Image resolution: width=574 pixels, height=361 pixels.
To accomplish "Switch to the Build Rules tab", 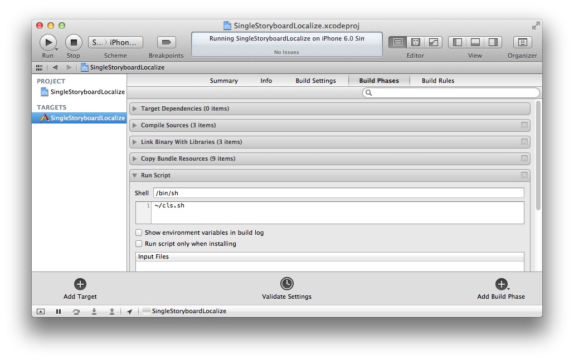I will pos(438,81).
